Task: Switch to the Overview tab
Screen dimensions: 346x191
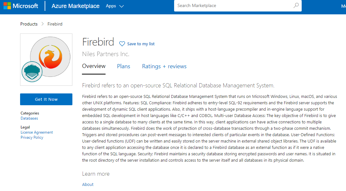Action: 94,66
